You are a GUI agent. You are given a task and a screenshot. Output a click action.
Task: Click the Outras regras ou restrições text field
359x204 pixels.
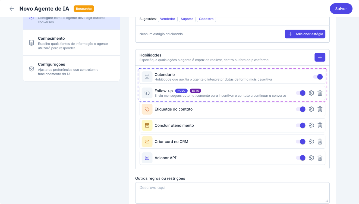pos(232,193)
